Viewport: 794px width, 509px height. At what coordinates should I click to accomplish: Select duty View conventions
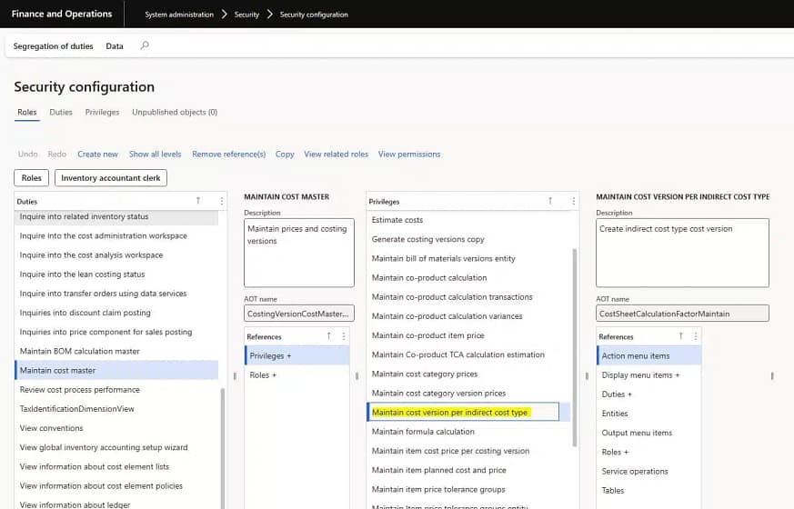pyautogui.click(x=116, y=428)
